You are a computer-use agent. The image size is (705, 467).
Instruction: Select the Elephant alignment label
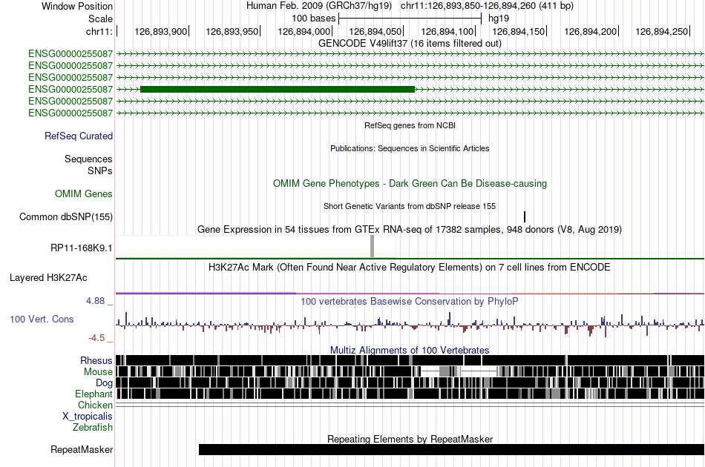click(x=94, y=394)
